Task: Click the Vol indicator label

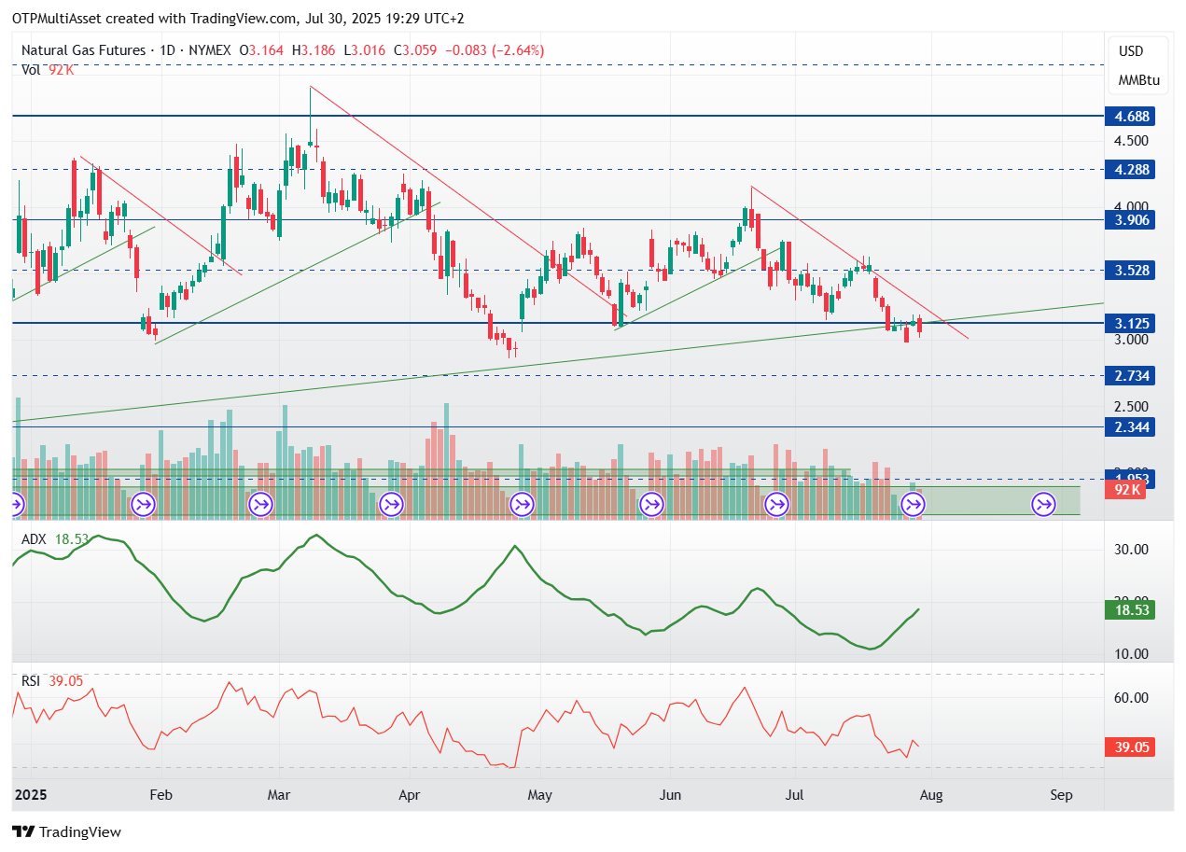Action: (x=31, y=69)
